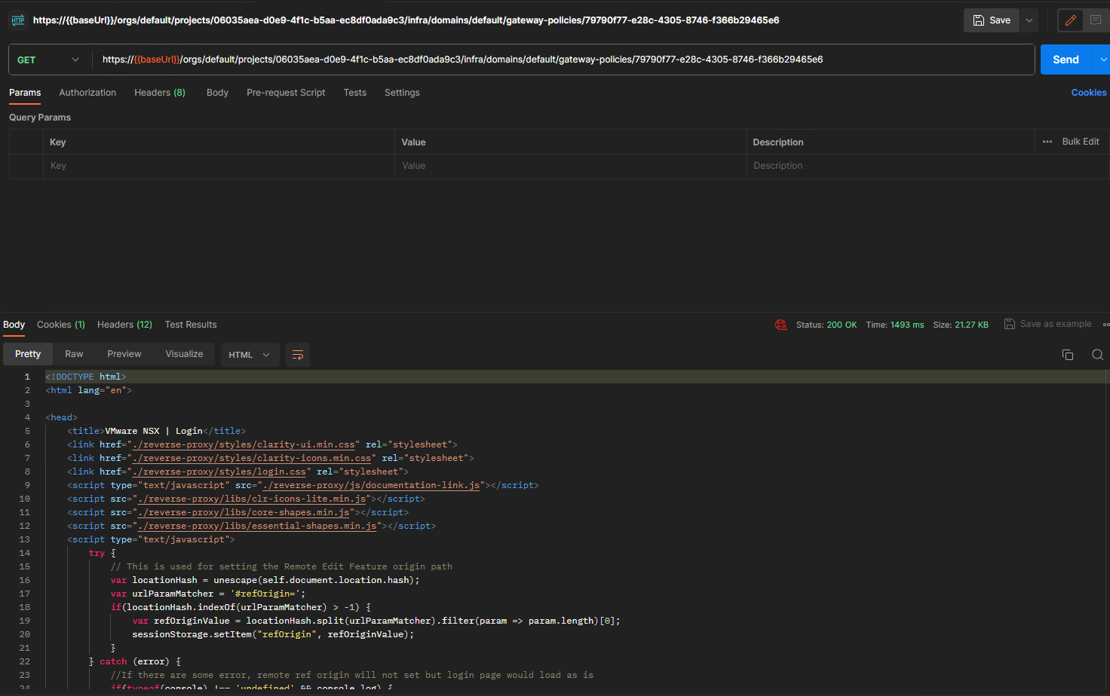
Task: Open the comments icon
Action: tap(1096, 20)
